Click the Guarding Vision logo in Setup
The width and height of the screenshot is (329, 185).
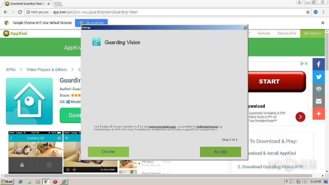tap(96, 42)
